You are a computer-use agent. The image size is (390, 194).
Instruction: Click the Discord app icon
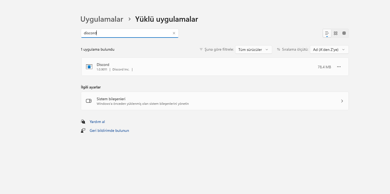tap(89, 67)
